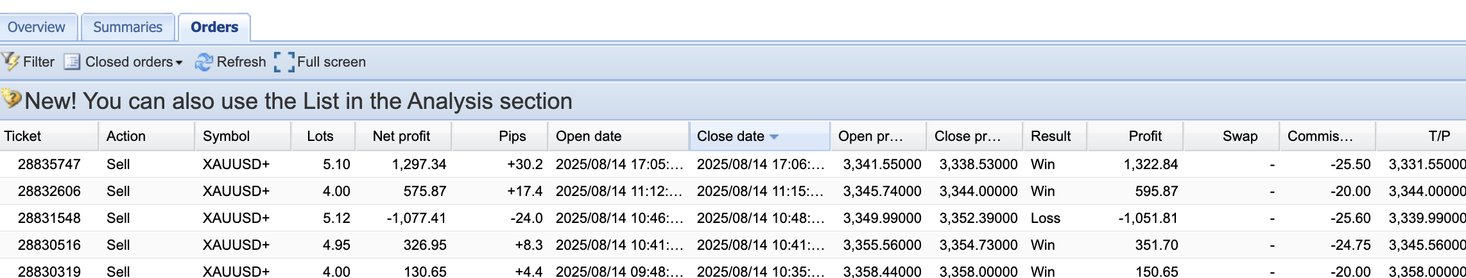The image size is (1466, 278).
Task: Click the hint icon beside New! message
Action: tap(12, 99)
